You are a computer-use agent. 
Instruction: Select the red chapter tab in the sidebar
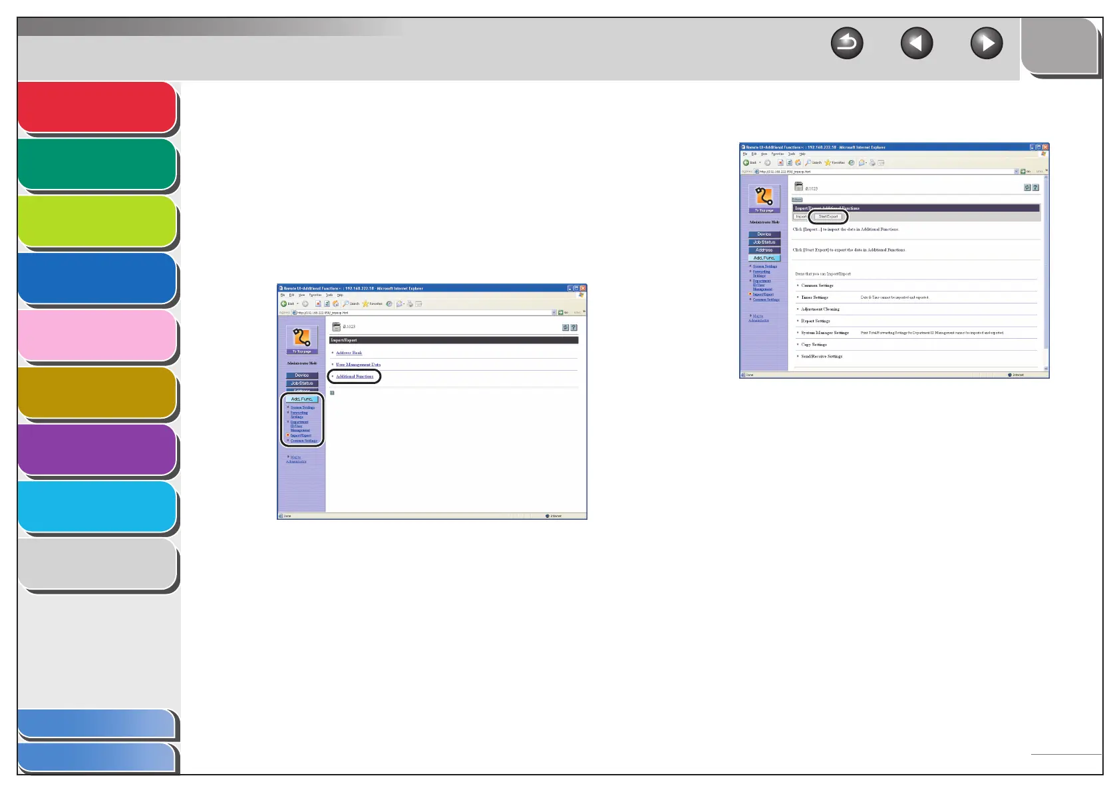tap(97, 107)
